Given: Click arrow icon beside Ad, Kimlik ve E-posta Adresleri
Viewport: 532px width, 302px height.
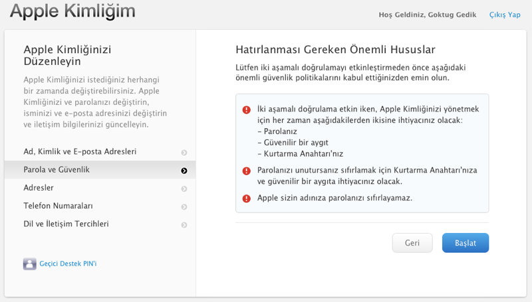Looking at the screenshot, I should click(184, 153).
